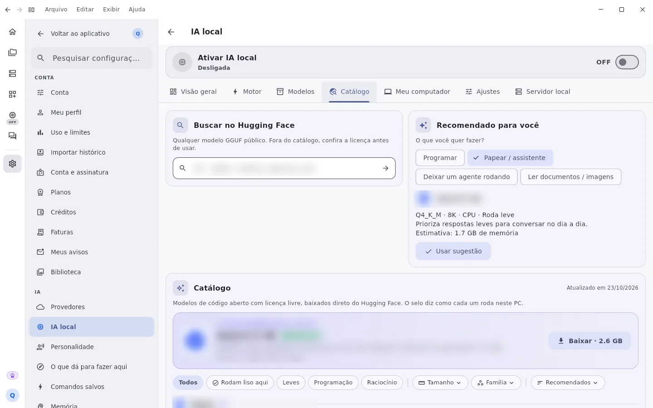Click the local AI chip icon marked OFF

tap(12, 117)
